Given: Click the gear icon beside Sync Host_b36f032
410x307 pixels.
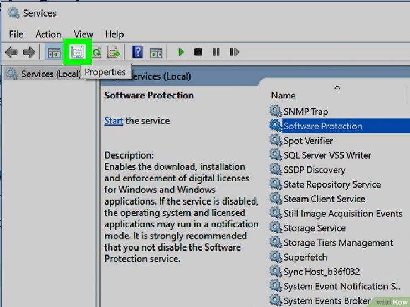Looking at the screenshot, I should 275,272.
